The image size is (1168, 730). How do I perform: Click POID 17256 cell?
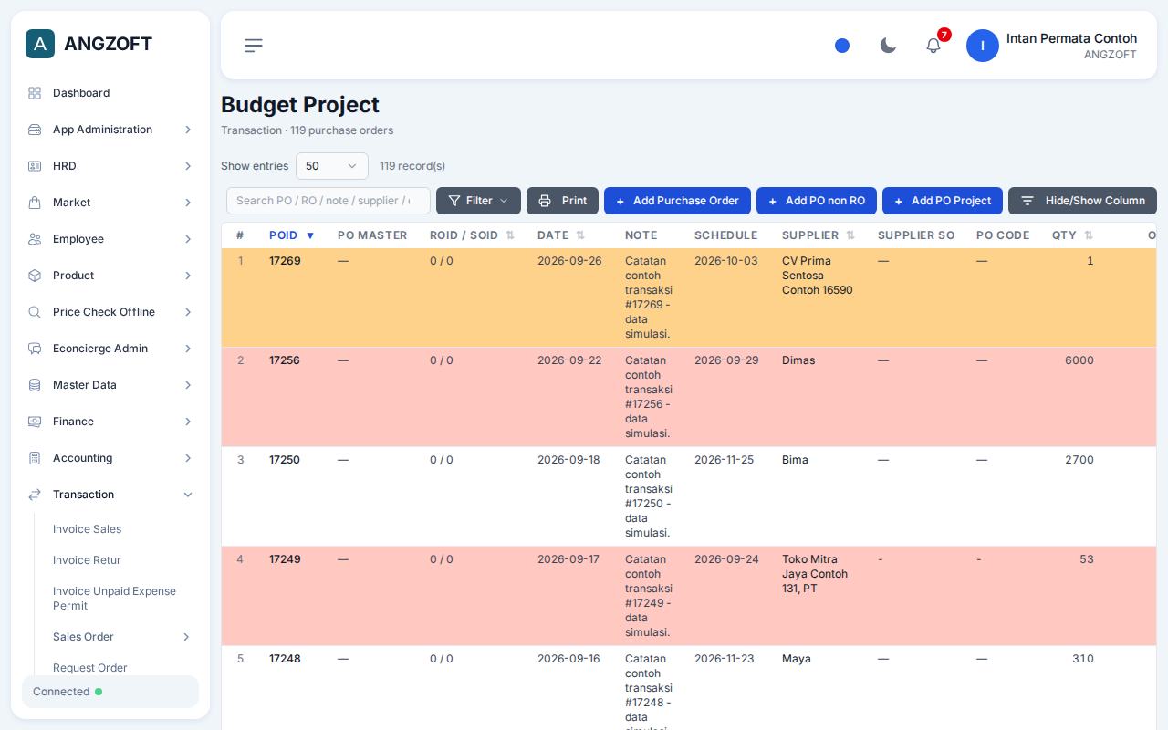point(285,360)
